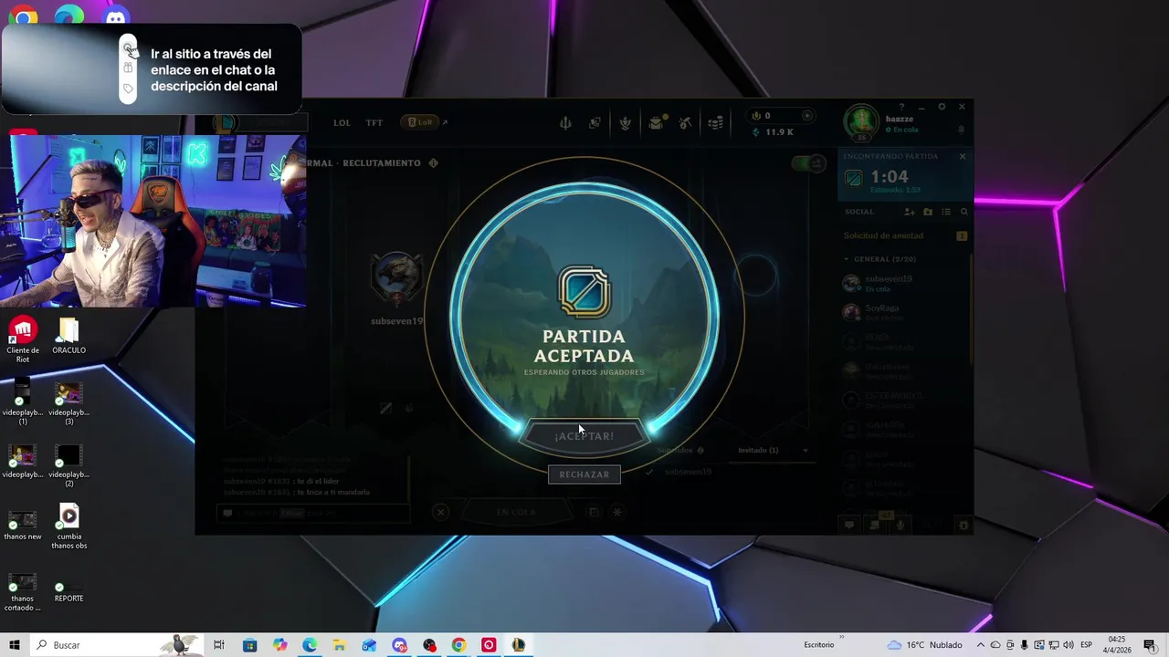Open Task View on the taskbar
The image size is (1169, 657).
point(219,645)
